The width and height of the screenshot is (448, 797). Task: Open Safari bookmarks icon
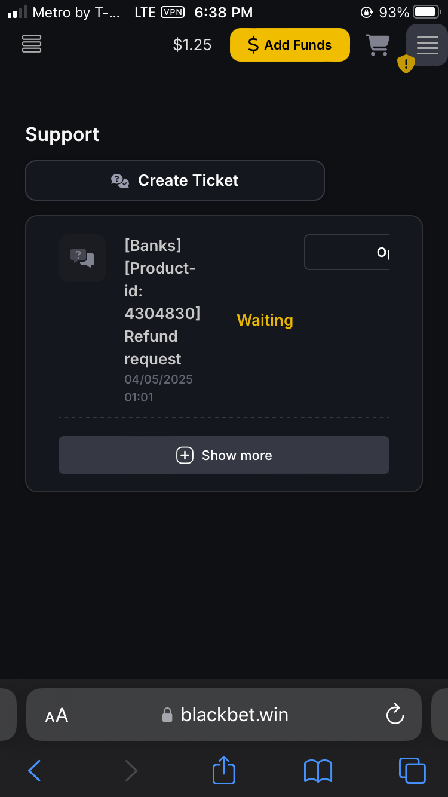(318, 770)
